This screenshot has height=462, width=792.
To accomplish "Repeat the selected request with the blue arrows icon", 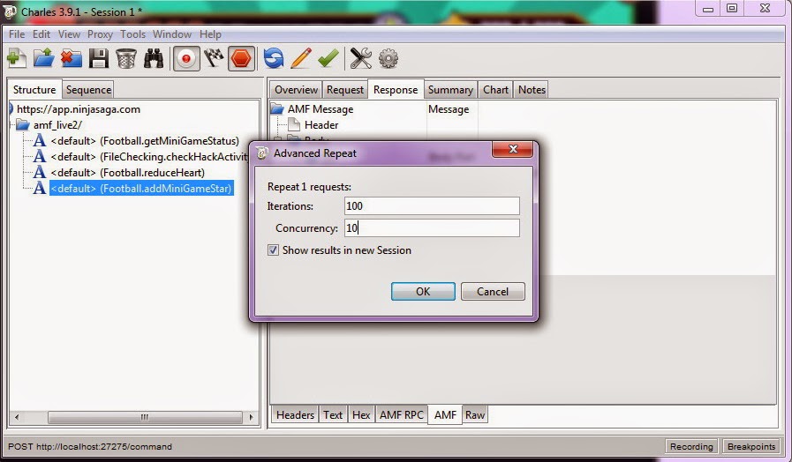I will pyautogui.click(x=274, y=58).
